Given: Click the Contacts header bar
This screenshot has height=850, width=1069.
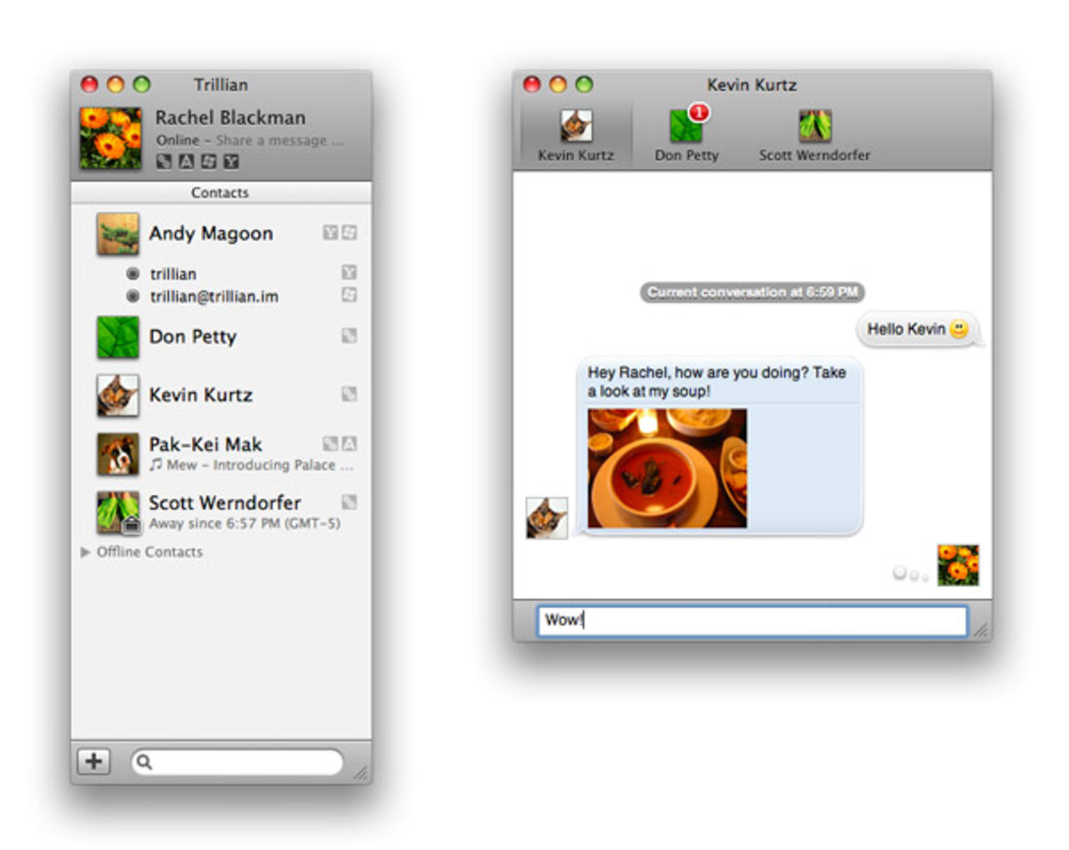Looking at the screenshot, I should [220, 193].
